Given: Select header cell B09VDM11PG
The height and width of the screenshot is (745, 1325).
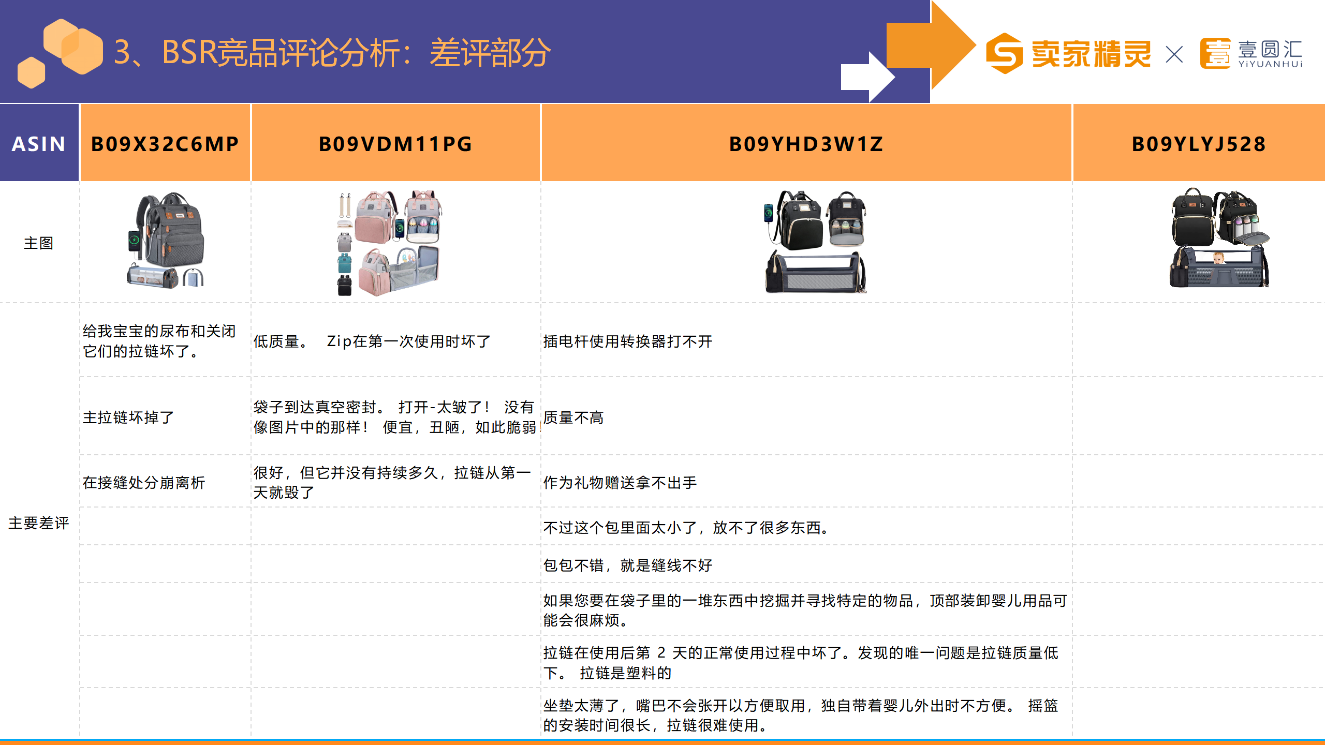Looking at the screenshot, I should pos(396,143).
